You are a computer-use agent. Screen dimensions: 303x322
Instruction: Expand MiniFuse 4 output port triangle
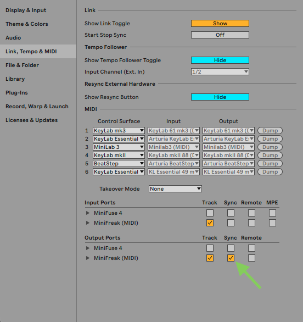point(88,248)
